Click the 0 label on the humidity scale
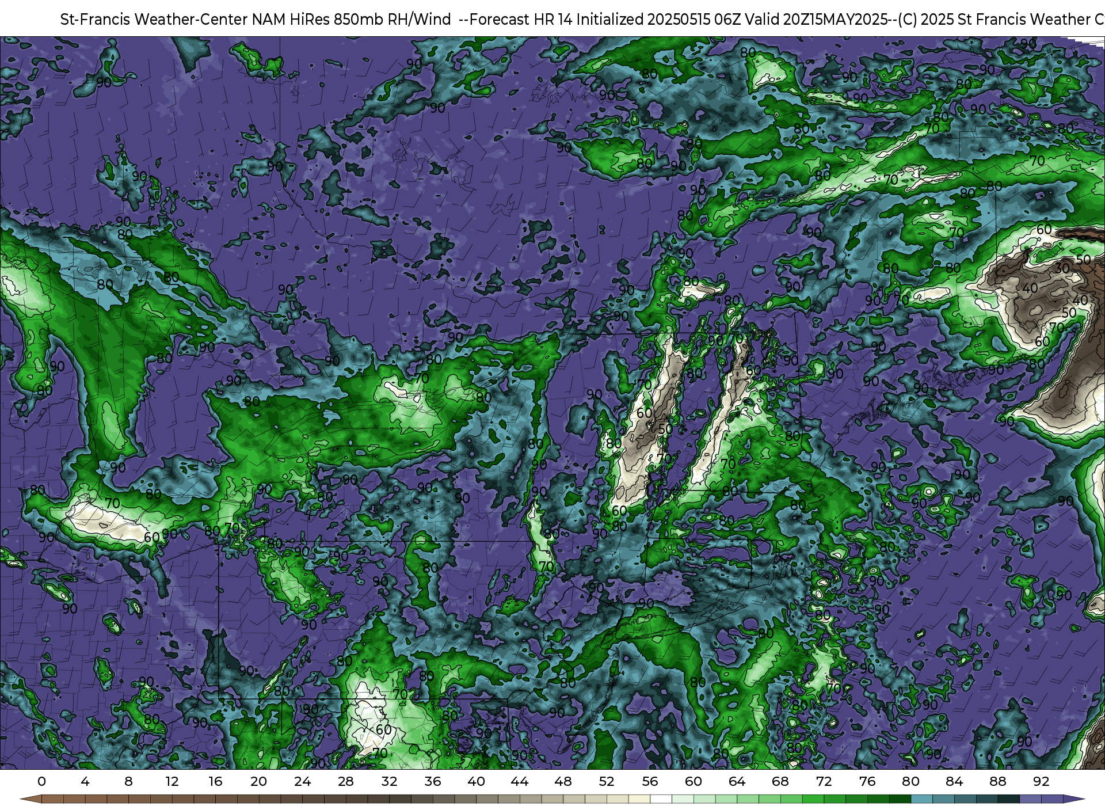The image size is (1105, 806). 41,781
